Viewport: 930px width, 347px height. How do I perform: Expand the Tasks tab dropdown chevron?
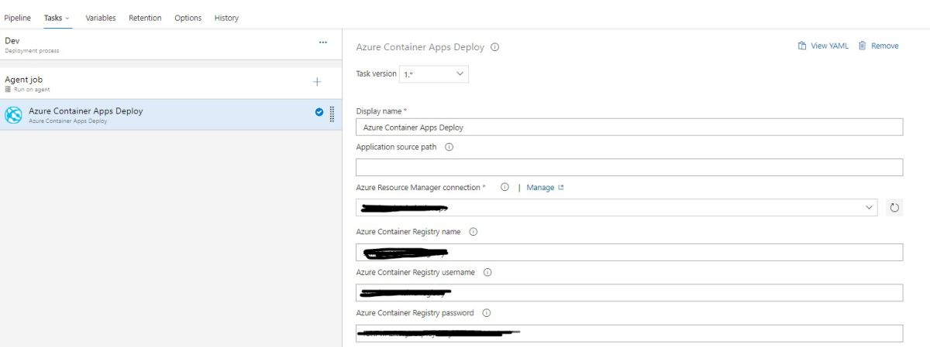[x=67, y=18]
